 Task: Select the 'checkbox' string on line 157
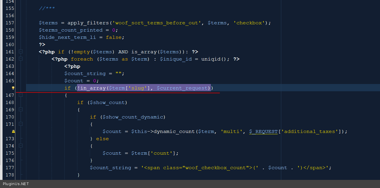pyautogui.click(x=249, y=23)
